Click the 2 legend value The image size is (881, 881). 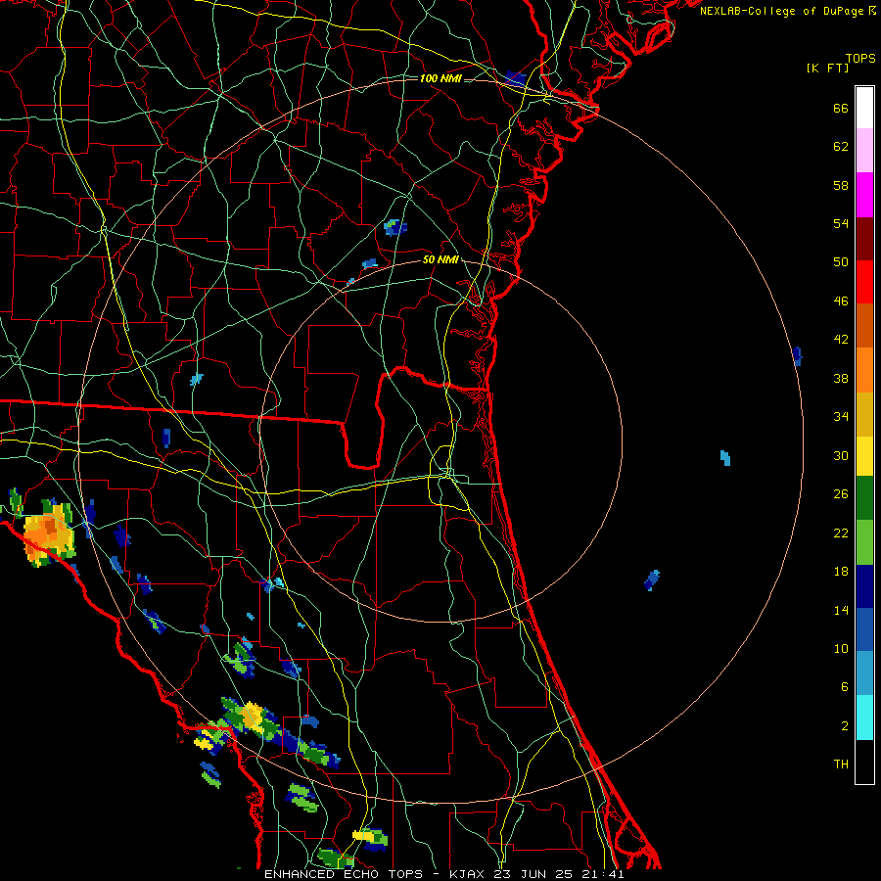pos(844,726)
